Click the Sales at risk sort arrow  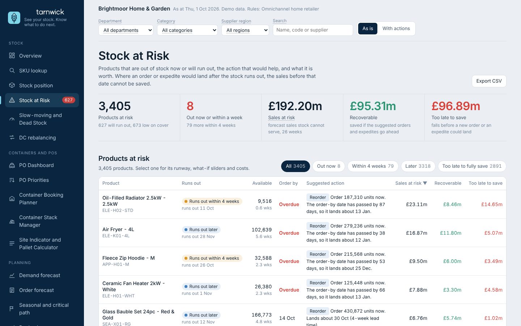pos(425,183)
